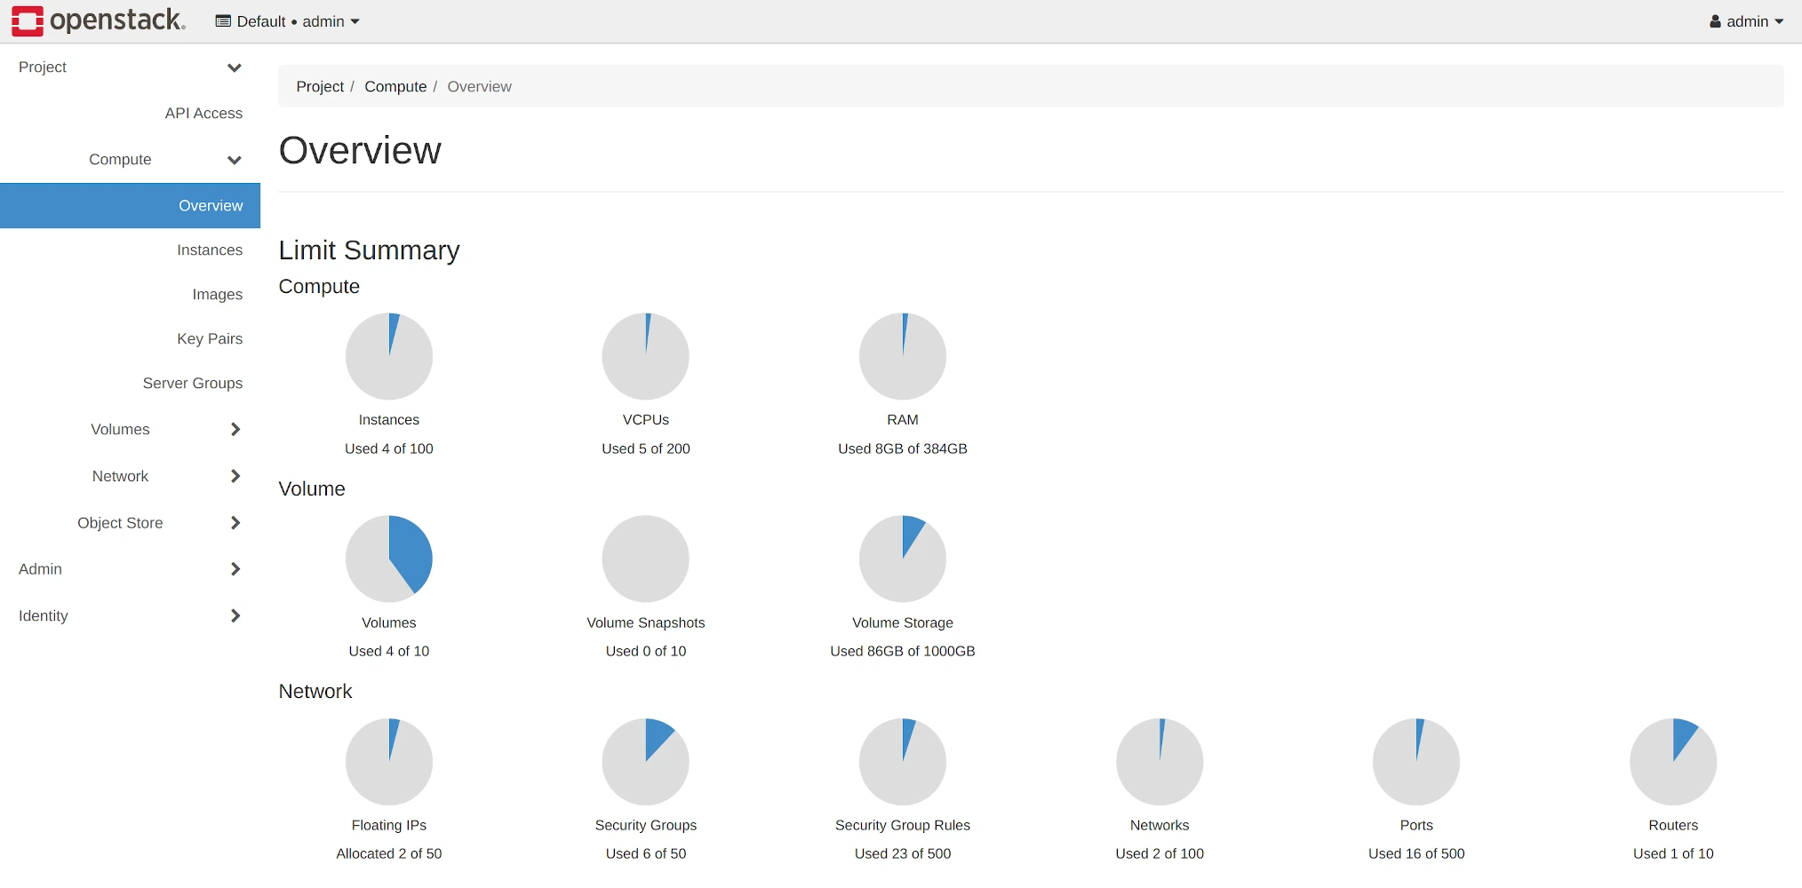
Task: Open API Access in the sidebar
Action: tap(203, 114)
